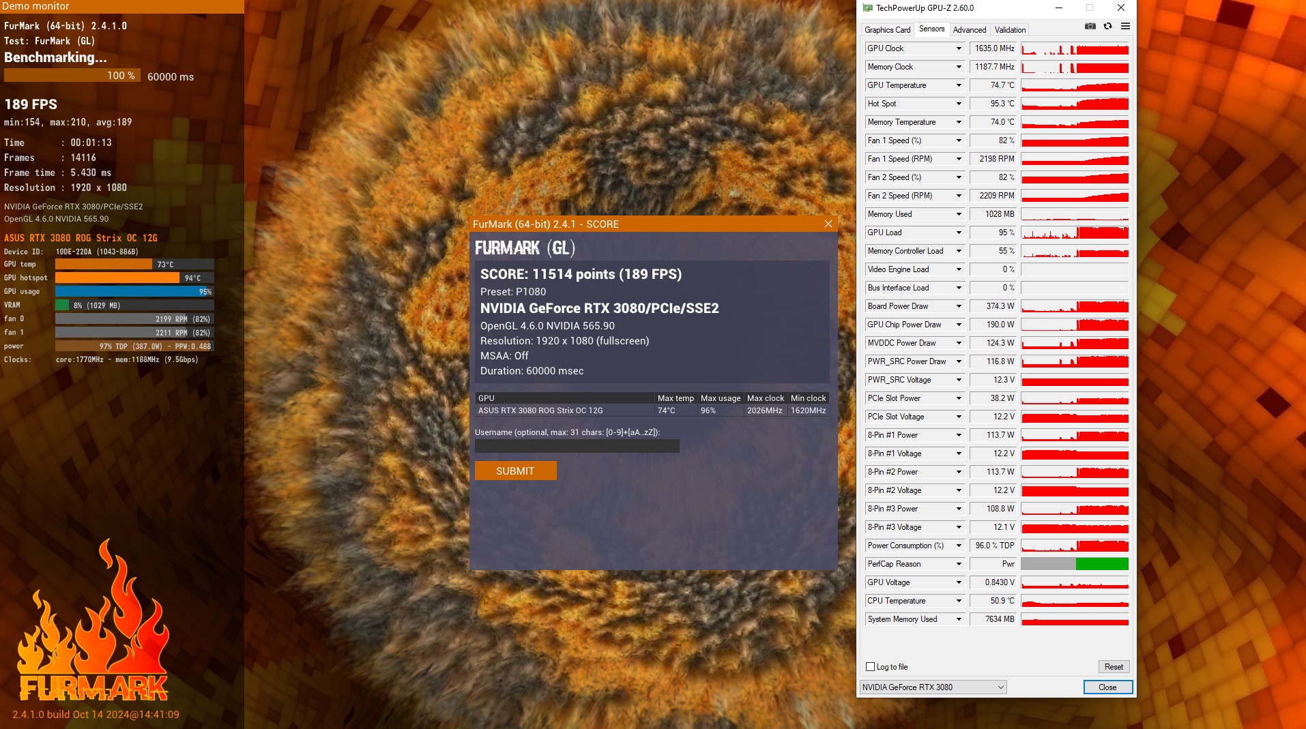Click the VRAM usage bar in Demo monitor
1306x729 pixels.
pyautogui.click(x=134, y=305)
